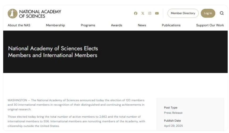The image size is (229, 133).
Task: Click the National Academy of Sciences wordmark
Action: tap(40, 14)
